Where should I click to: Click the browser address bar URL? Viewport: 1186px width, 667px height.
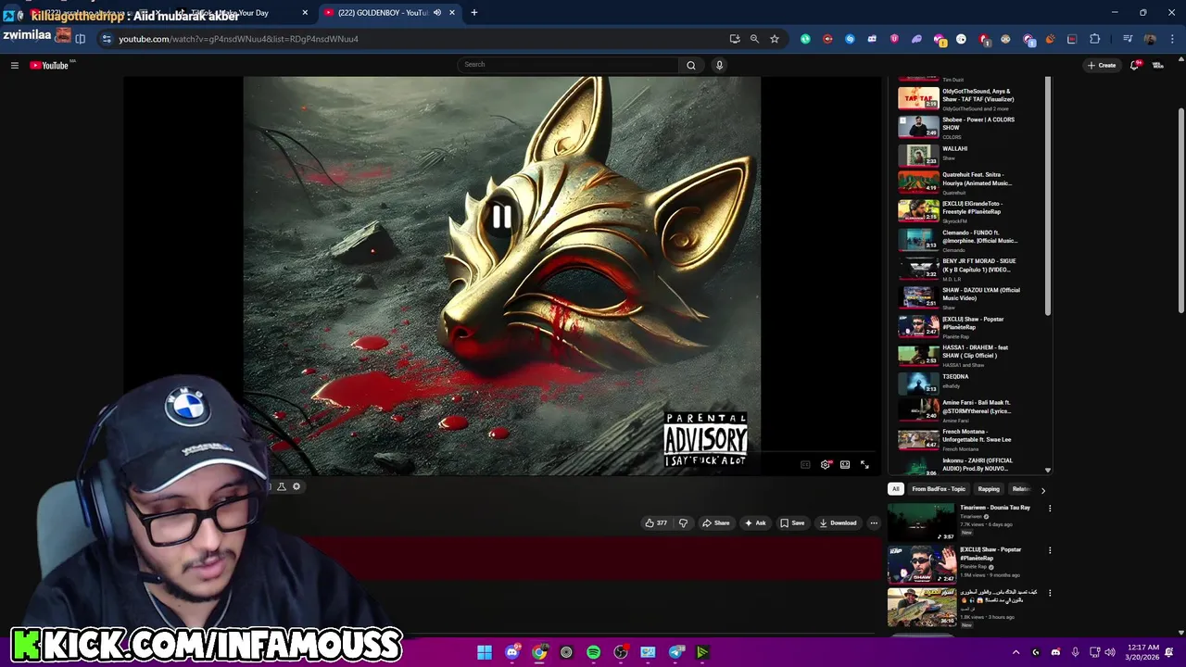click(x=238, y=39)
